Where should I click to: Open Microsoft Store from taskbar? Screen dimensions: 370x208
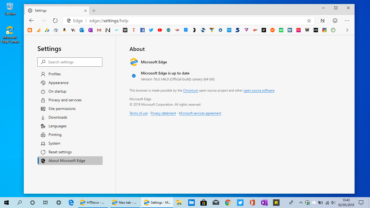point(203,202)
